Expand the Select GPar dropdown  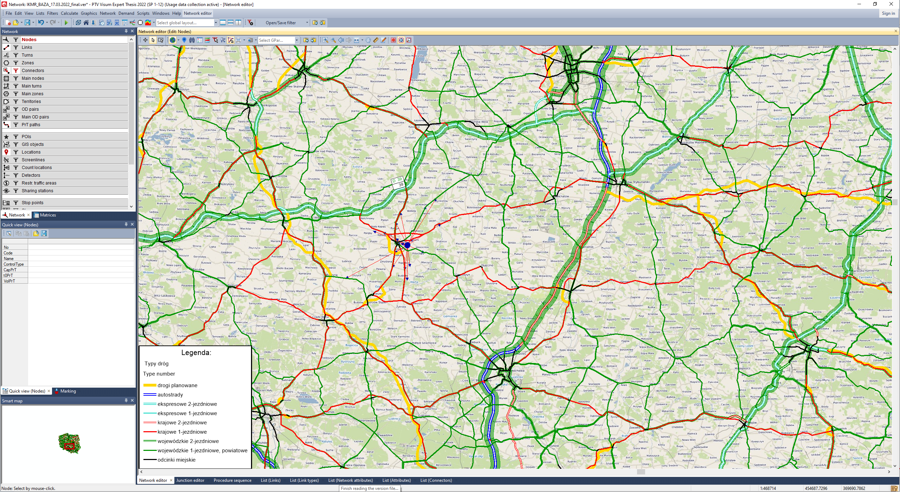[297, 40]
